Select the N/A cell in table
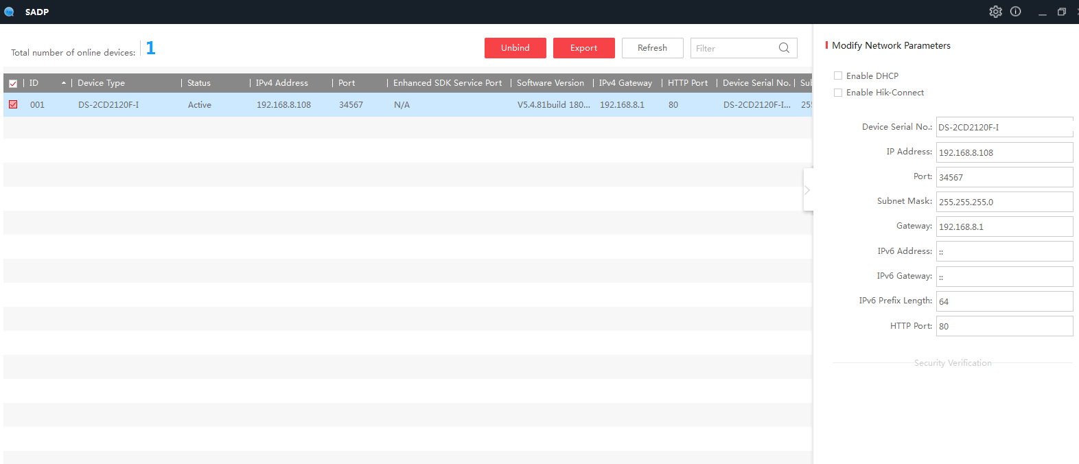The image size is (1079, 464). point(402,105)
